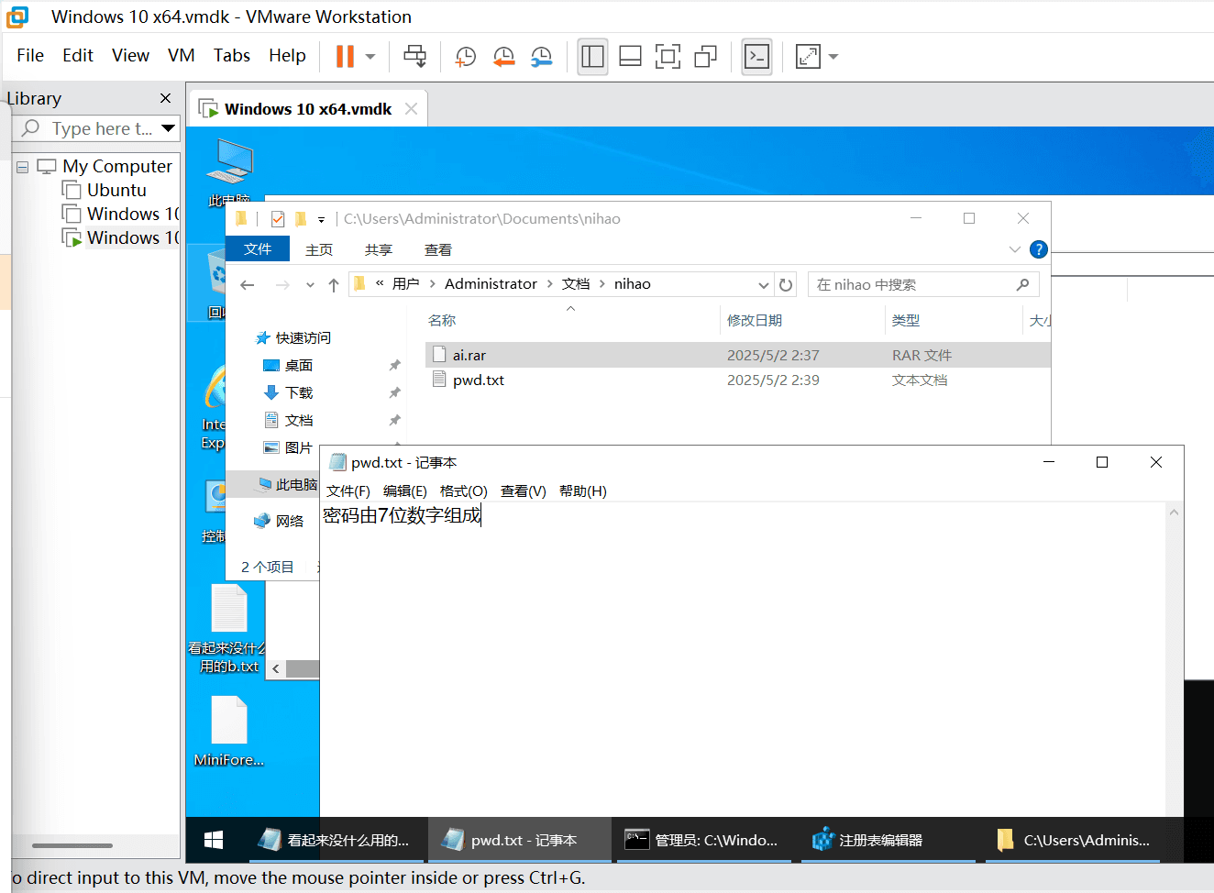Click the Windows Start button
The image size is (1214, 893).
click(x=214, y=840)
